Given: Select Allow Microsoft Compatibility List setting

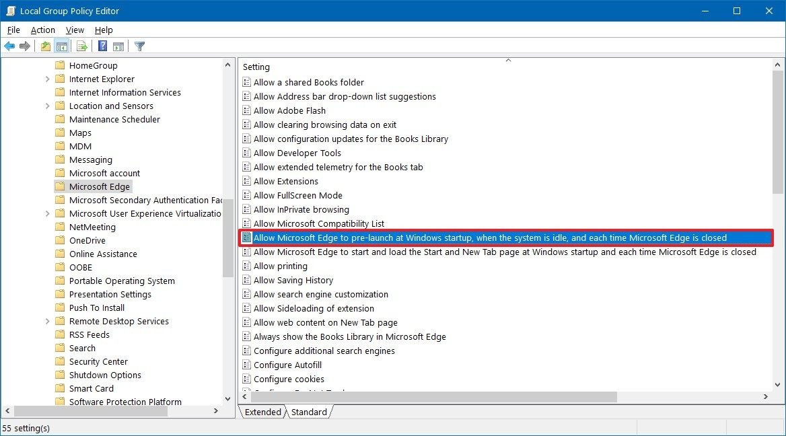Looking at the screenshot, I should [x=319, y=223].
